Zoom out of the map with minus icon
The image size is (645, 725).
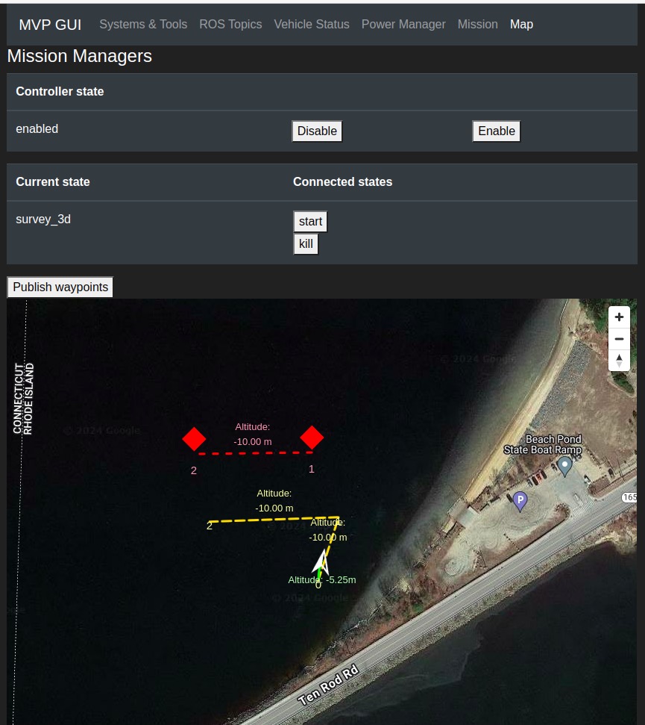coord(619,339)
